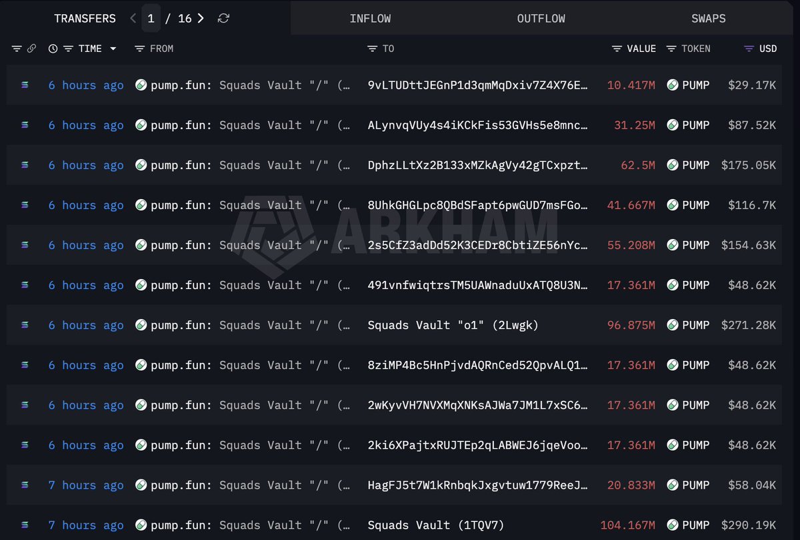800x540 pixels.
Task: Click Solana chain icon in 104.167M row
Action: click(x=25, y=525)
